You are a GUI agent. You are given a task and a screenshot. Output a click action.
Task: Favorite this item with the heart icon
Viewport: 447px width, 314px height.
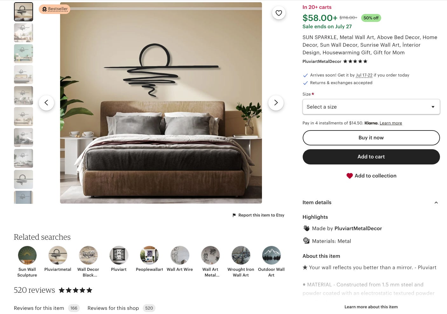coord(279,13)
